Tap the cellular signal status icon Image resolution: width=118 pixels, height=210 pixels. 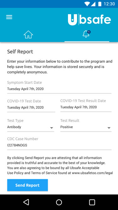point(93,4)
